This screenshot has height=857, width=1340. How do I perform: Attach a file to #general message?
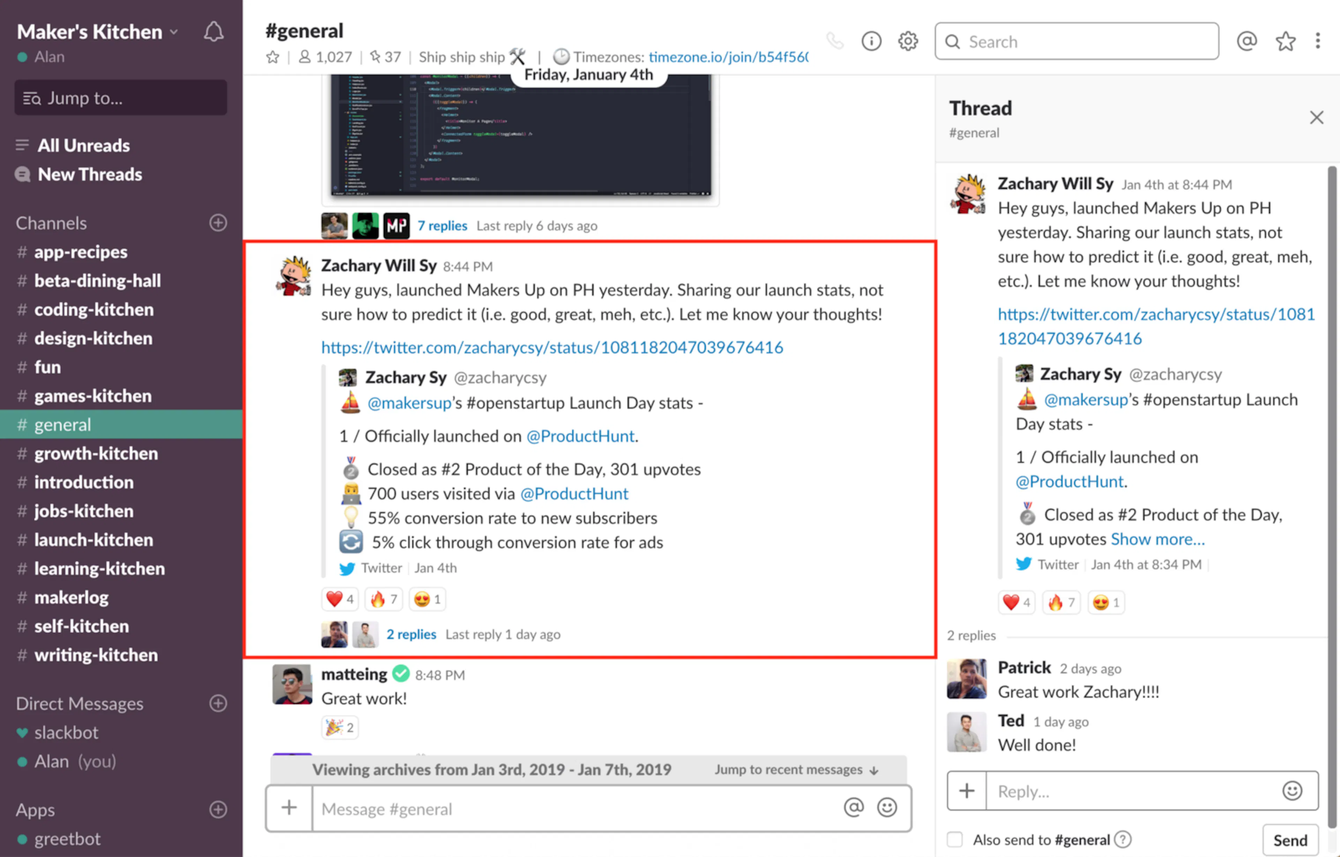[289, 808]
